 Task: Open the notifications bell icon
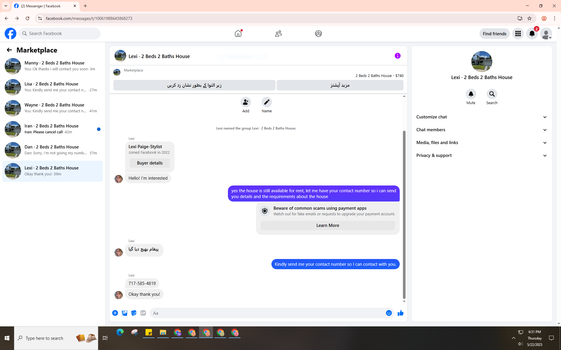532,34
